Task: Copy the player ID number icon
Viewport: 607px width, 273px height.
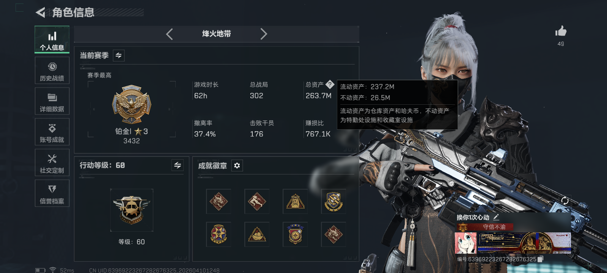Action: coord(541,259)
